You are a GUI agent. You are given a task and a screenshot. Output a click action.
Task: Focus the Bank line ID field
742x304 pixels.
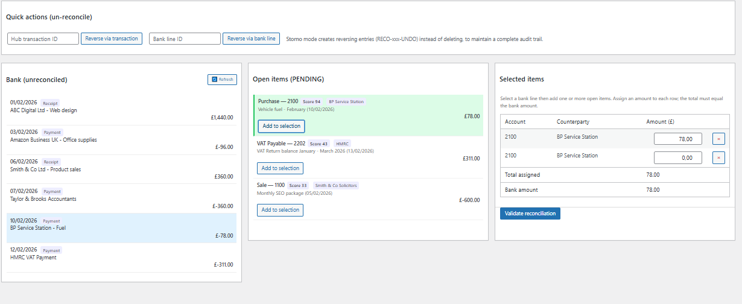coord(185,39)
